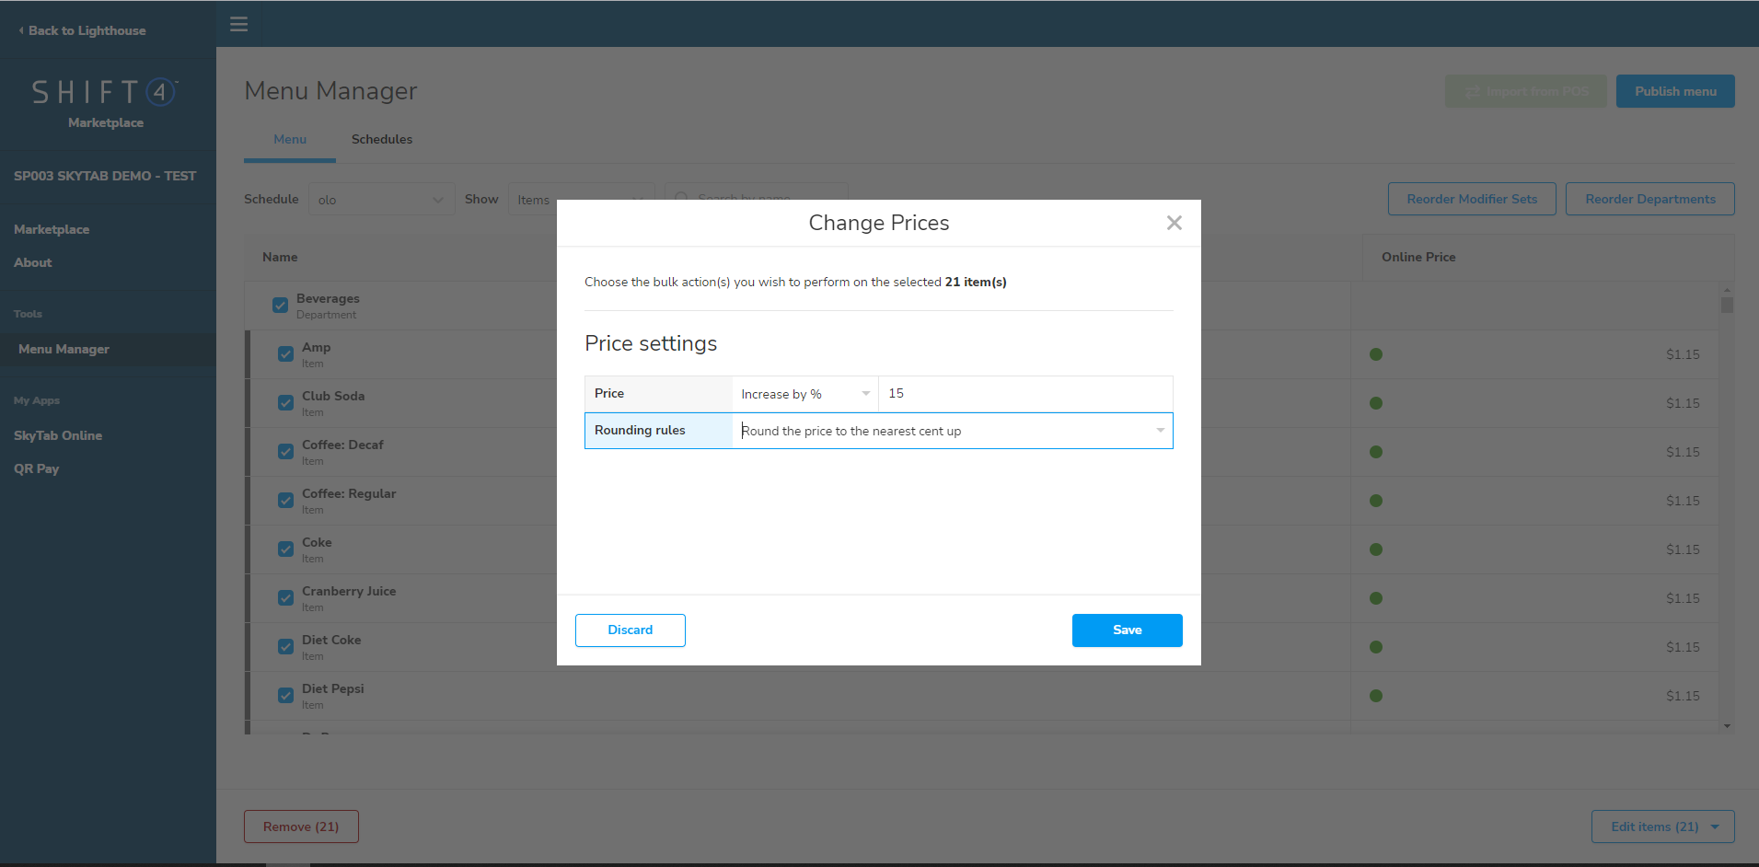The height and width of the screenshot is (867, 1759).
Task: Save the price changes
Action: coord(1127,630)
